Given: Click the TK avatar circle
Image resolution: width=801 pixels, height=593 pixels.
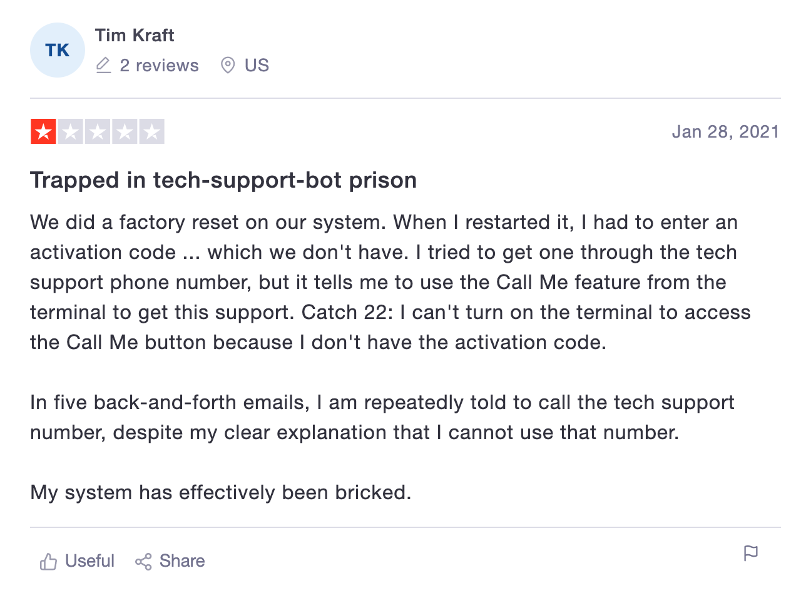Looking at the screenshot, I should click(58, 50).
